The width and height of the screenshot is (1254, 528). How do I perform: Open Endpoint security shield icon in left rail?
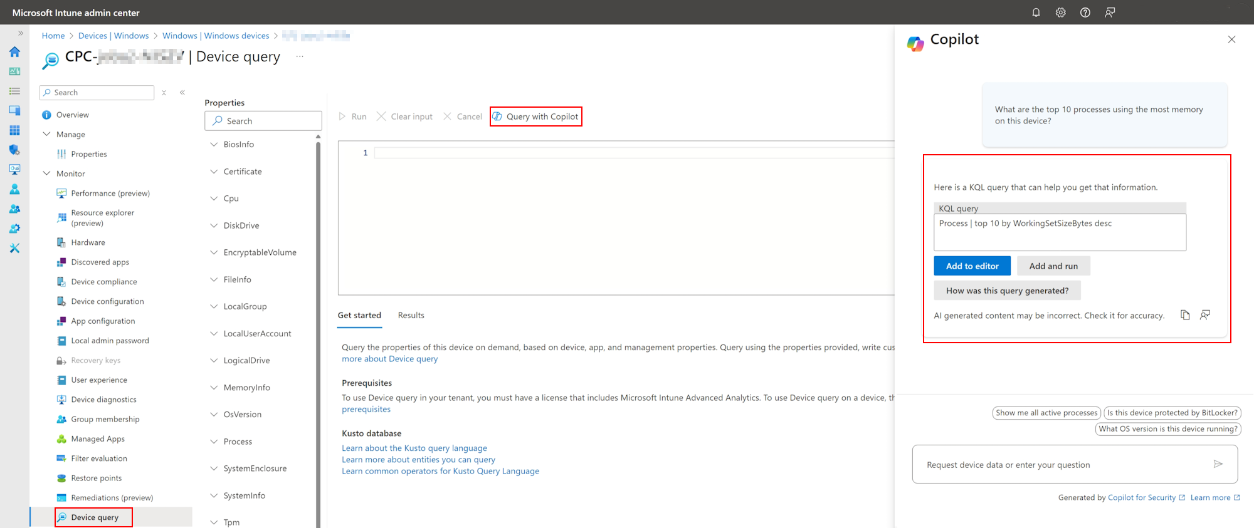point(14,150)
